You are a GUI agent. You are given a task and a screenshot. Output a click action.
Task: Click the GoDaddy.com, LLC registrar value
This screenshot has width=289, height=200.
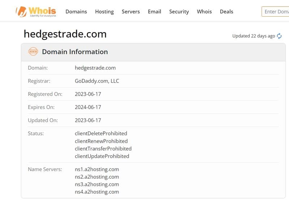tap(97, 81)
